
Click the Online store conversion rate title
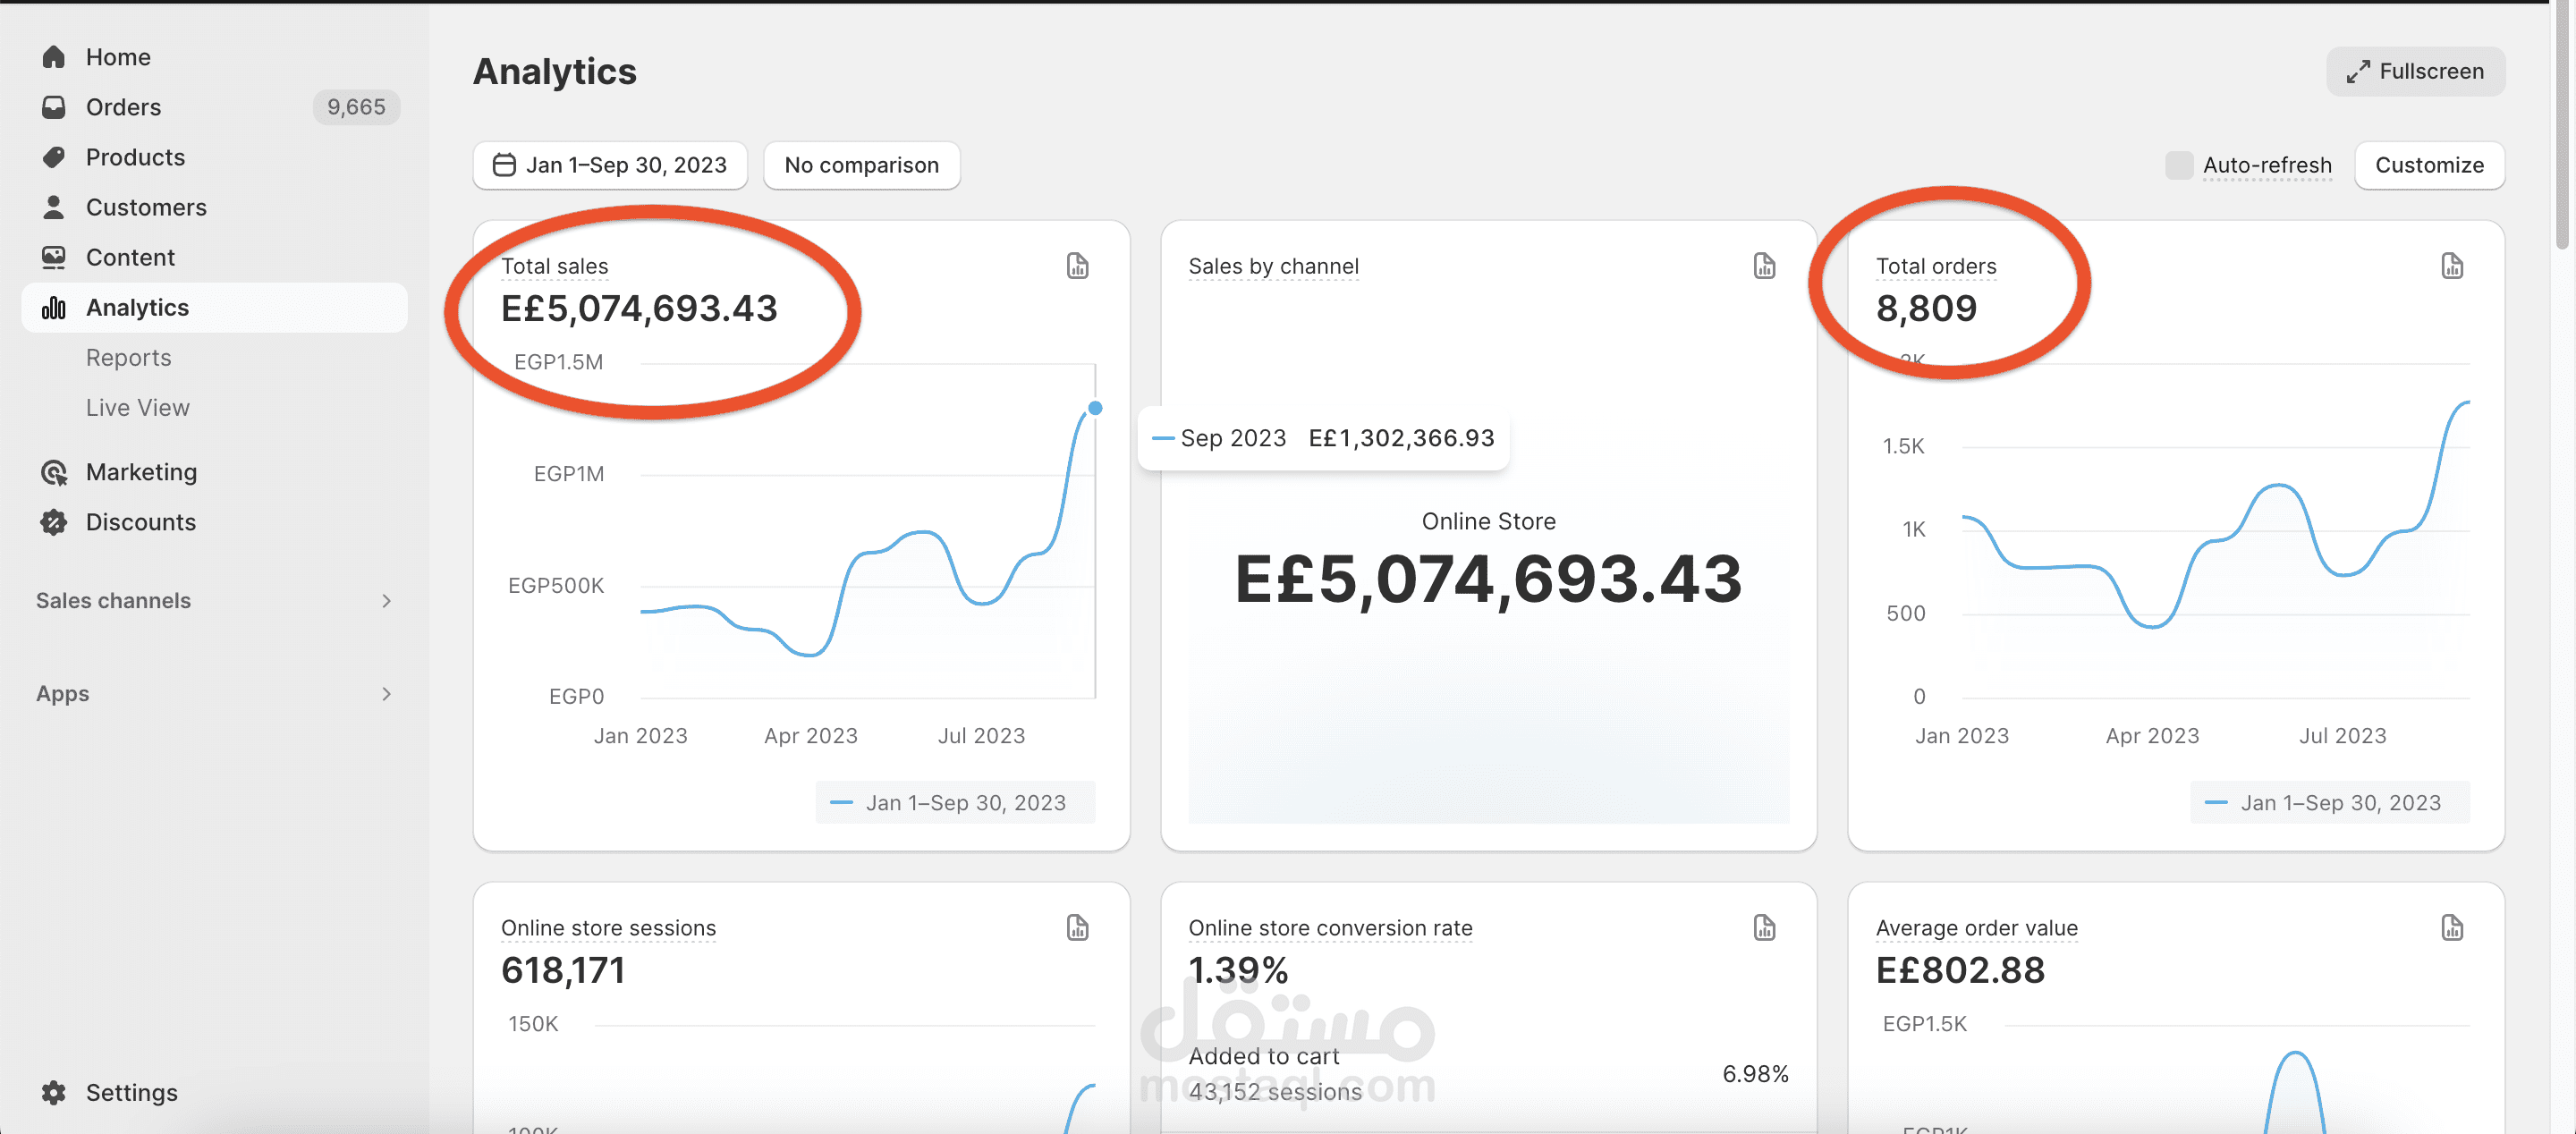(x=1330, y=928)
